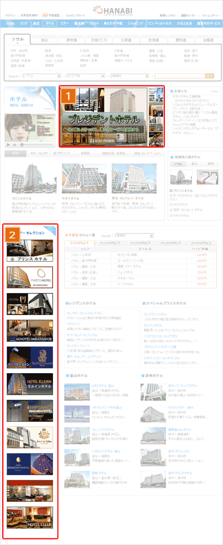Open the 地域別 dropdown in 予算別ホテル一覧
The image size is (223, 545).
pos(134,236)
